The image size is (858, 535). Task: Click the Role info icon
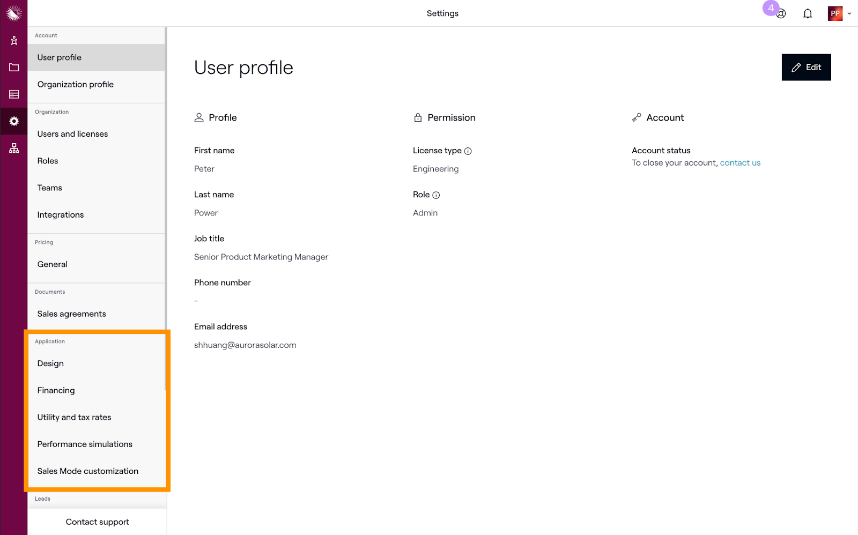tap(436, 195)
